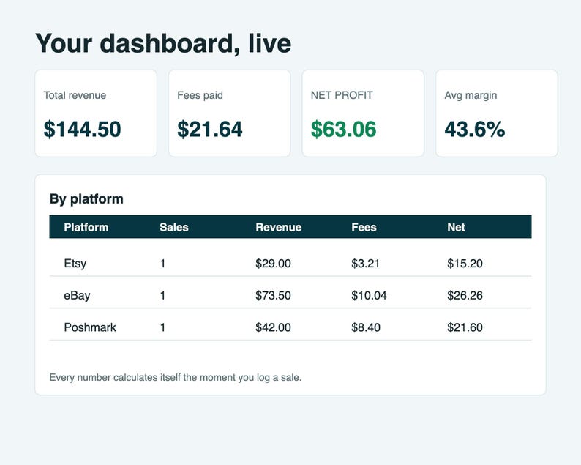Click the Fees column header
Screen dimensions: 581x465
click(364, 227)
